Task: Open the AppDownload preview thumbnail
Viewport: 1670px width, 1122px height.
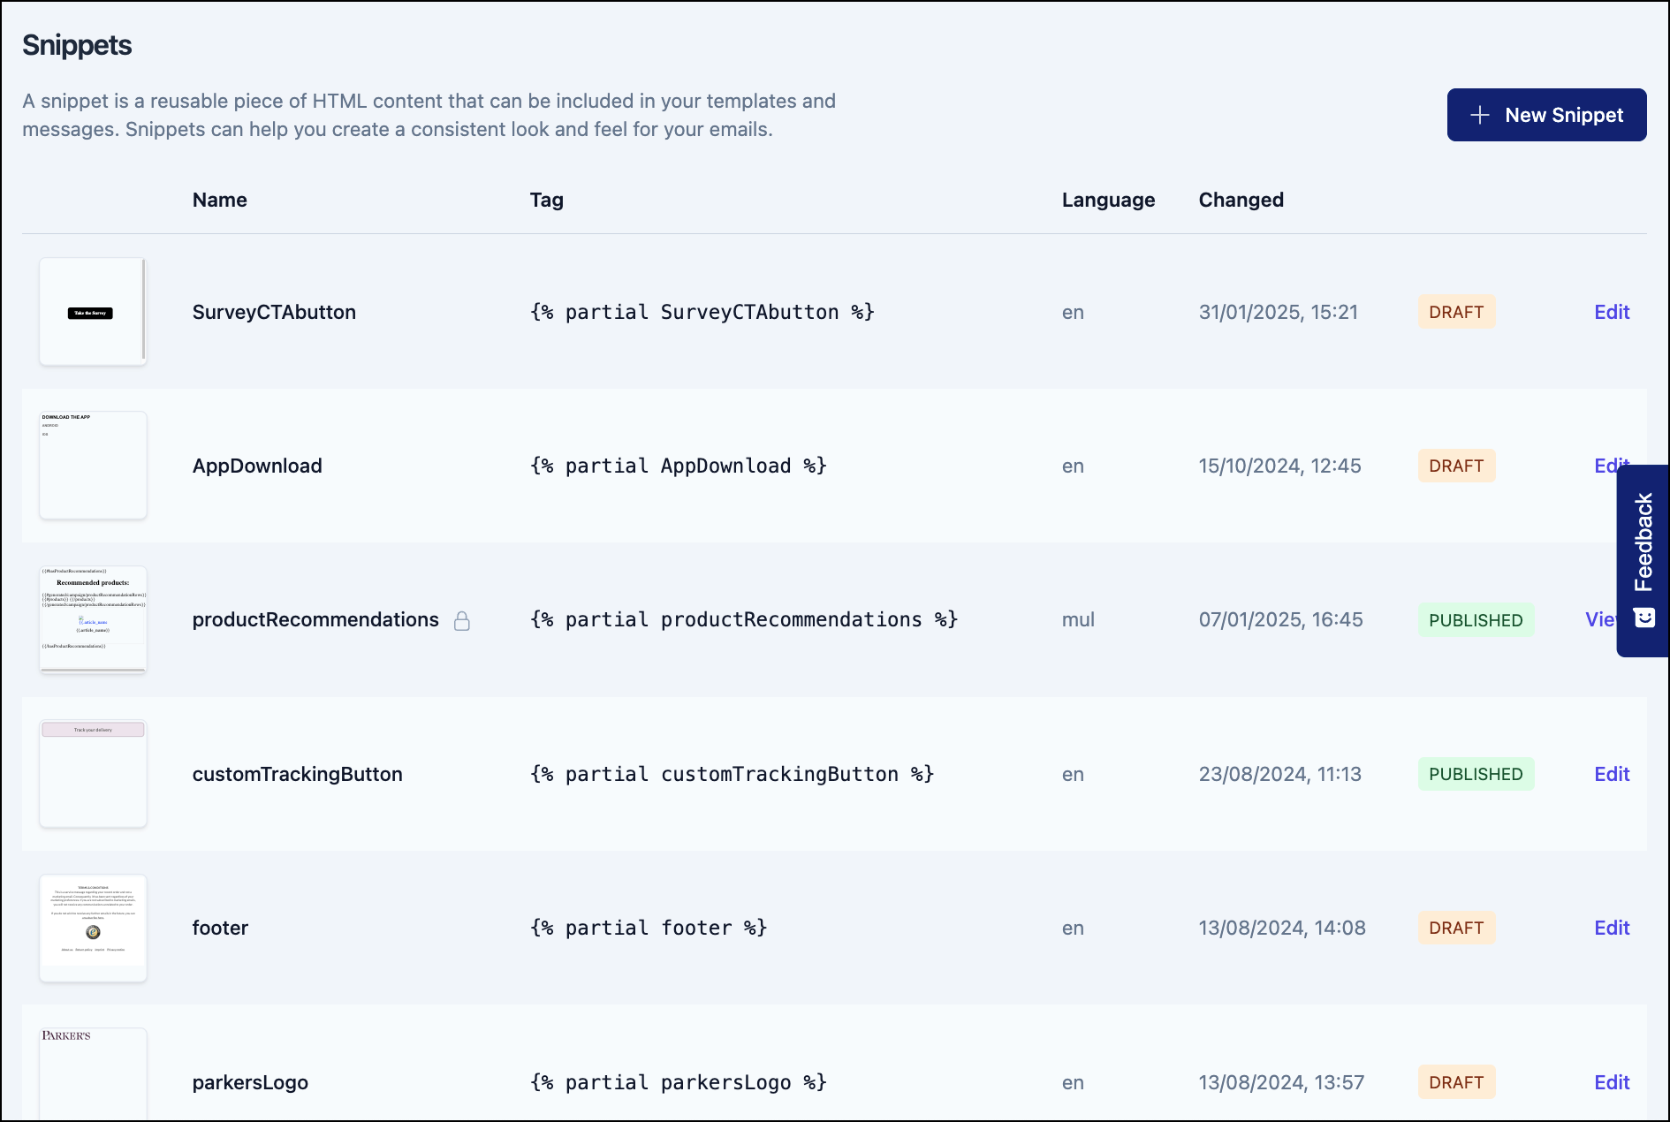Action: pyautogui.click(x=93, y=466)
